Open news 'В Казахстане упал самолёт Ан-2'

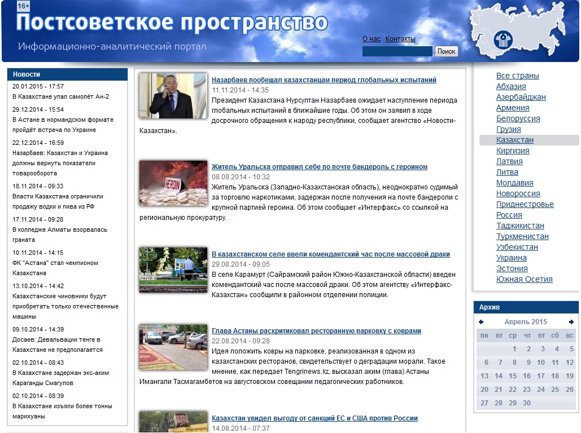[61, 97]
